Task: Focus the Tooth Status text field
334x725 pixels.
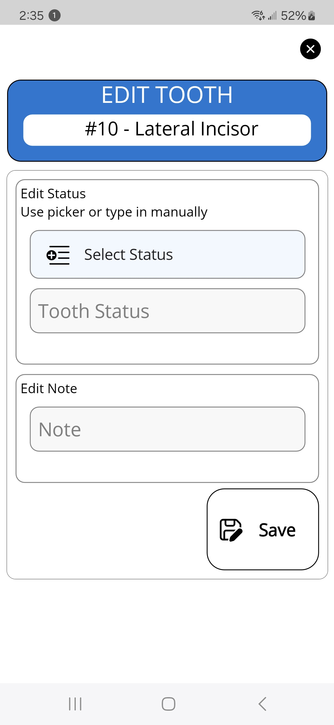Action: click(x=167, y=311)
